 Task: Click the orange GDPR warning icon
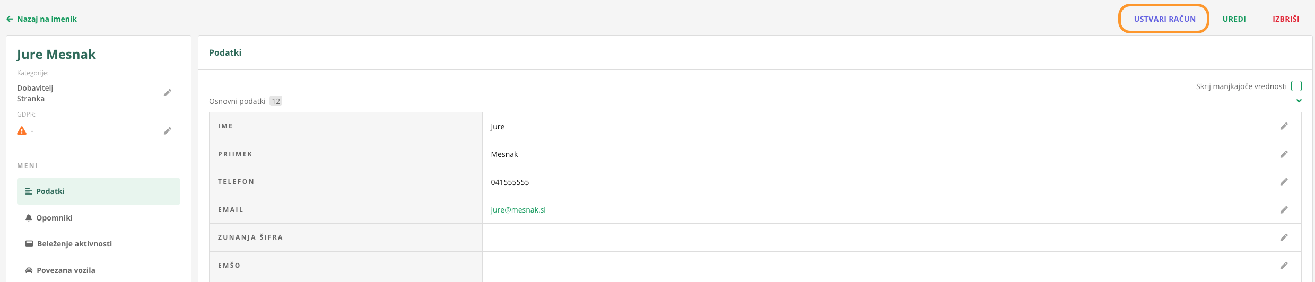[22, 131]
